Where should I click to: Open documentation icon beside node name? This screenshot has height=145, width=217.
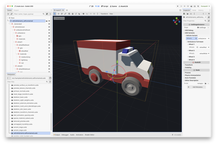click(209, 17)
